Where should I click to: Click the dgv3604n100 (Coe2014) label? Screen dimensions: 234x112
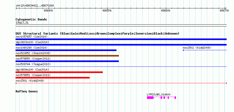click(x=32, y=70)
